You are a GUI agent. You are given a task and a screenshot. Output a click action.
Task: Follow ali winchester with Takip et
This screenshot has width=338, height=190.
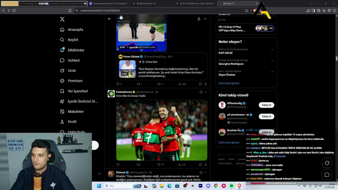pyautogui.click(x=266, y=116)
